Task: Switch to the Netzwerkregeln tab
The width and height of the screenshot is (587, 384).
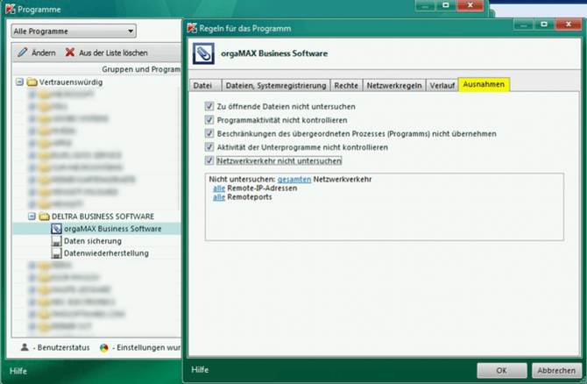Action: point(393,86)
